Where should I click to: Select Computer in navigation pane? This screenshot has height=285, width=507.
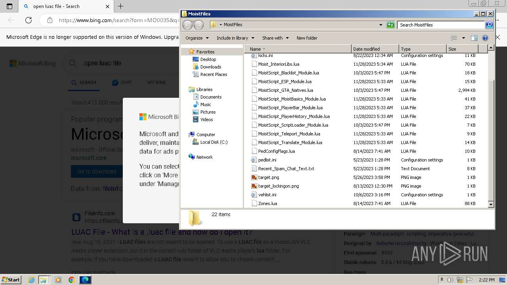(x=206, y=135)
